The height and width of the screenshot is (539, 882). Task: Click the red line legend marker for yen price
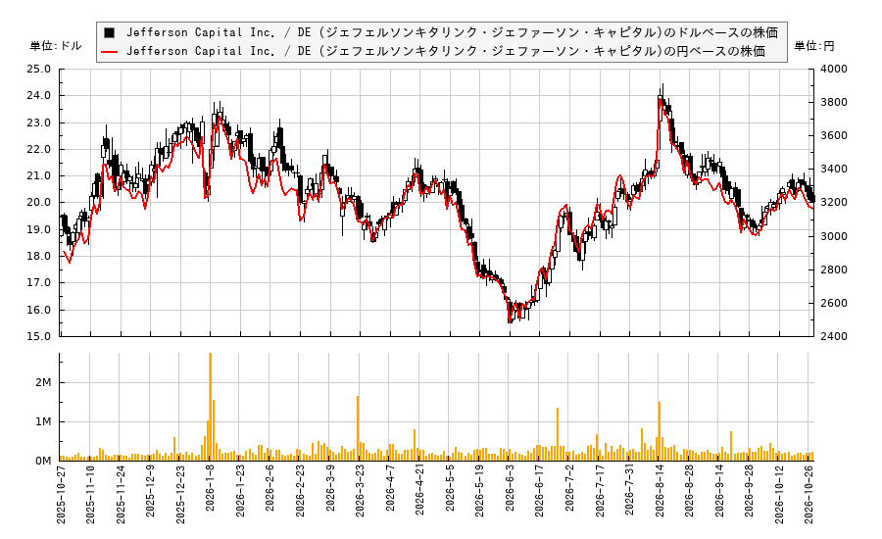point(109,51)
